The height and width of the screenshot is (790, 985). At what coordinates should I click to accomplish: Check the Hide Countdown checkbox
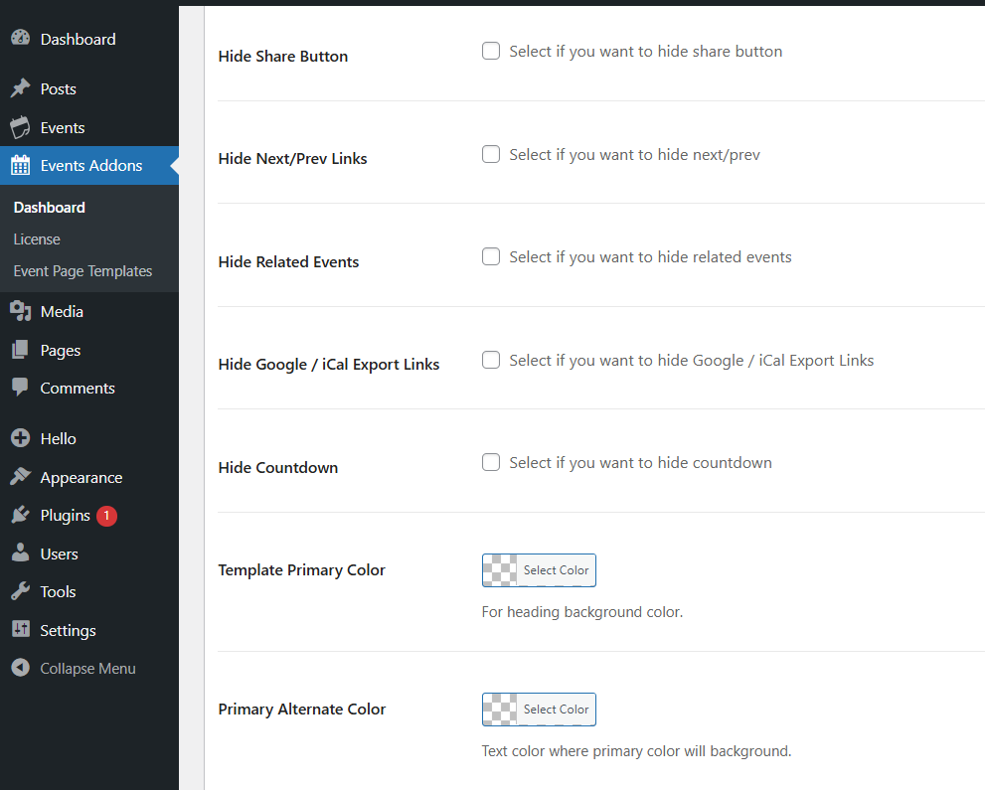click(491, 462)
